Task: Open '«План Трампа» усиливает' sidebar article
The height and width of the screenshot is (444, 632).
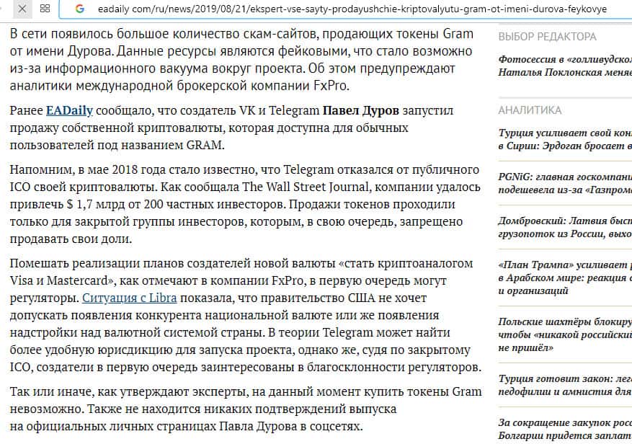Action: (x=565, y=277)
